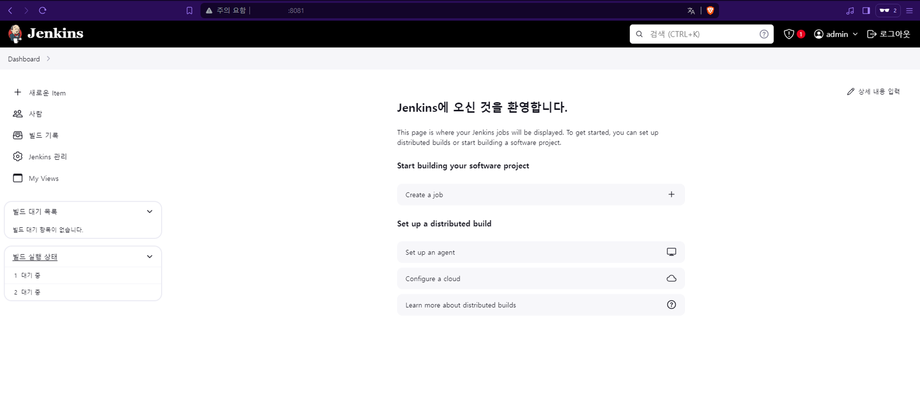Screen dimensions: 920x401
Task: Click 'Set up a distributed build' heading
Action: 444,224
